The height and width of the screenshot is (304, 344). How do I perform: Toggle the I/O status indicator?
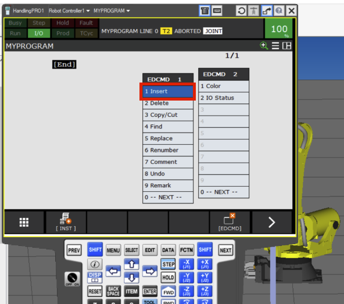[39, 33]
